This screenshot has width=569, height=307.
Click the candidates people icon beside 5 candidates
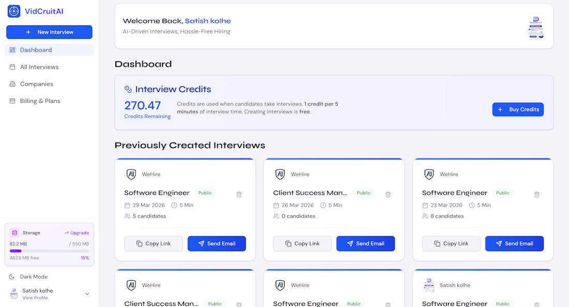(x=127, y=216)
